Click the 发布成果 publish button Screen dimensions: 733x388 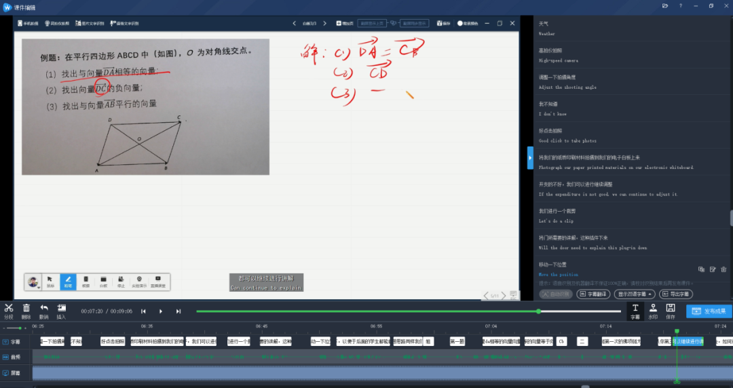click(709, 311)
